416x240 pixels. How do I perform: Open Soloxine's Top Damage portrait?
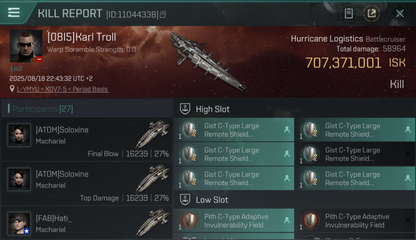pyautogui.click(x=19, y=179)
